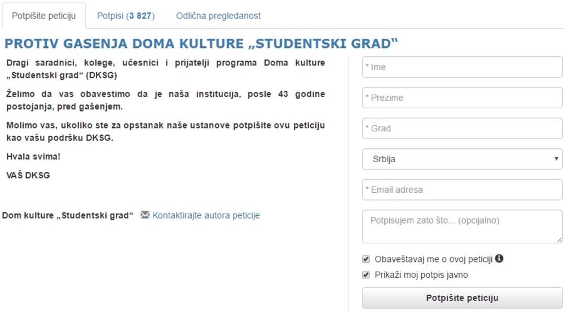Click the 'Hvala svima!' line in petition text

point(33,157)
